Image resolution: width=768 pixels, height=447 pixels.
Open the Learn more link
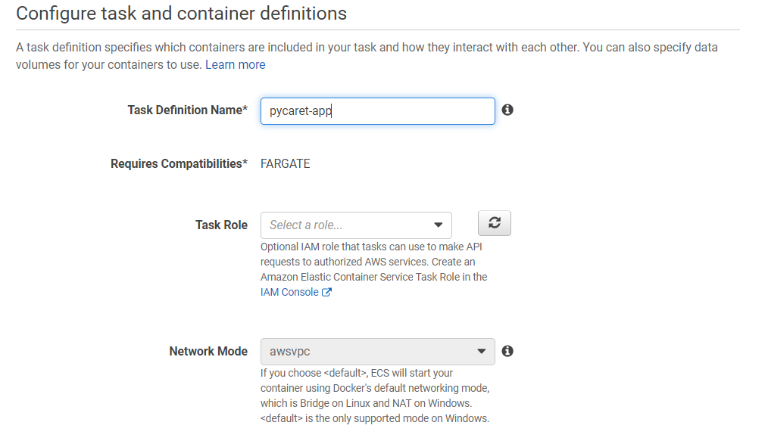(x=235, y=65)
